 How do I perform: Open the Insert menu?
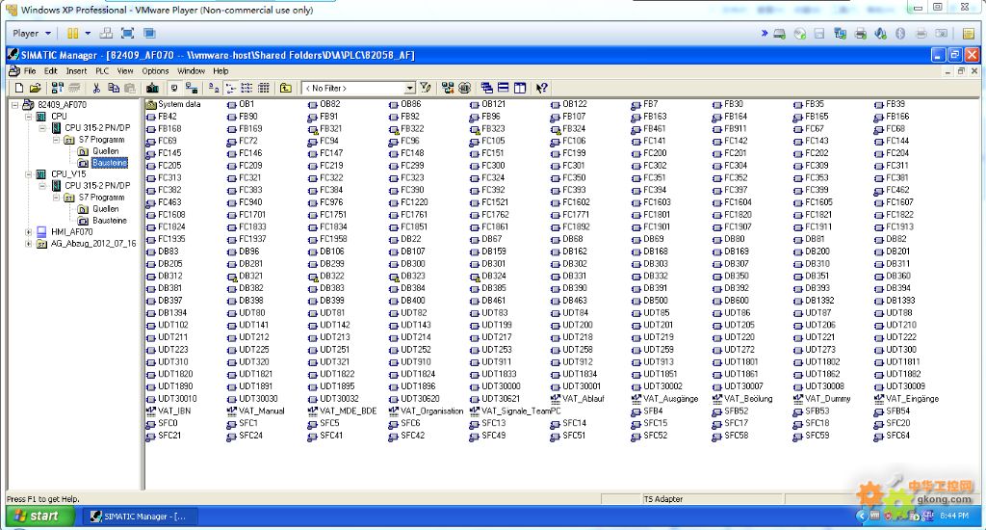coord(77,71)
